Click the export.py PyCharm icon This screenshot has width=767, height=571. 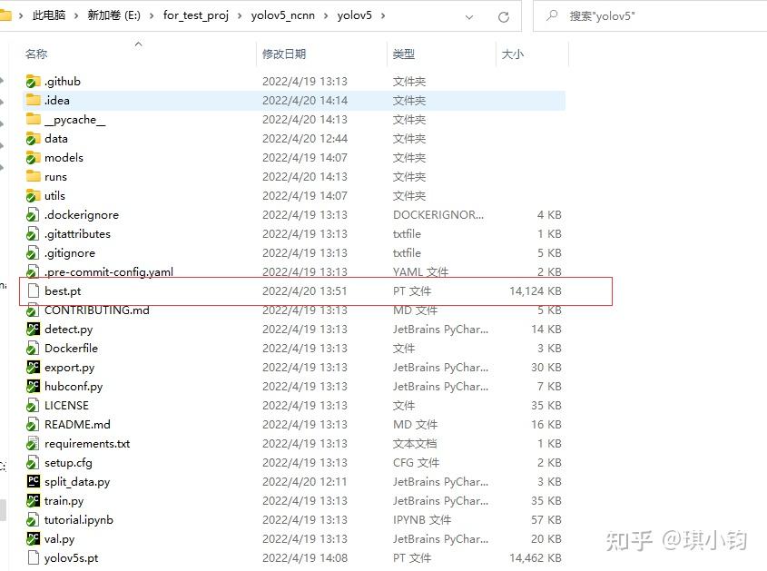(33, 368)
